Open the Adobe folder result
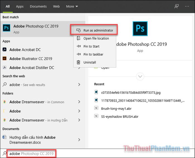 pyautogui.click(x=43, y=111)
